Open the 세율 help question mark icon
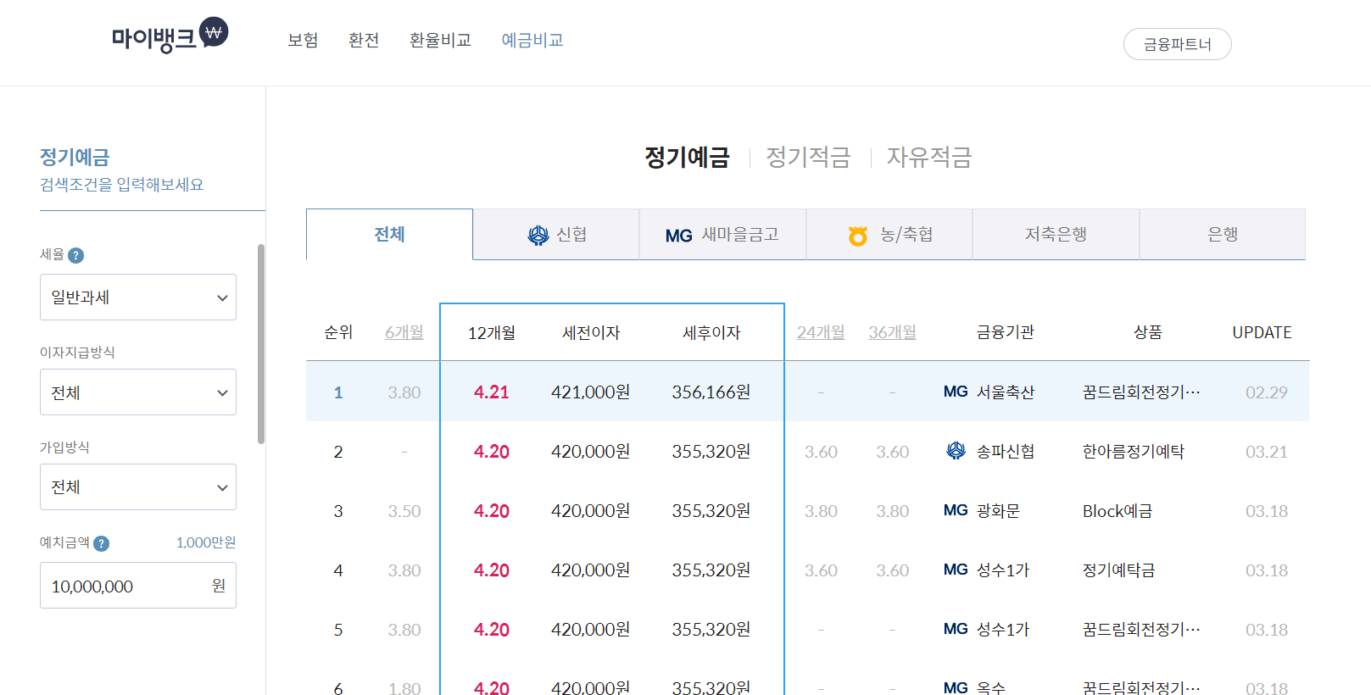The height and width of the screenshot is (695, 1371). coord(75,255)
